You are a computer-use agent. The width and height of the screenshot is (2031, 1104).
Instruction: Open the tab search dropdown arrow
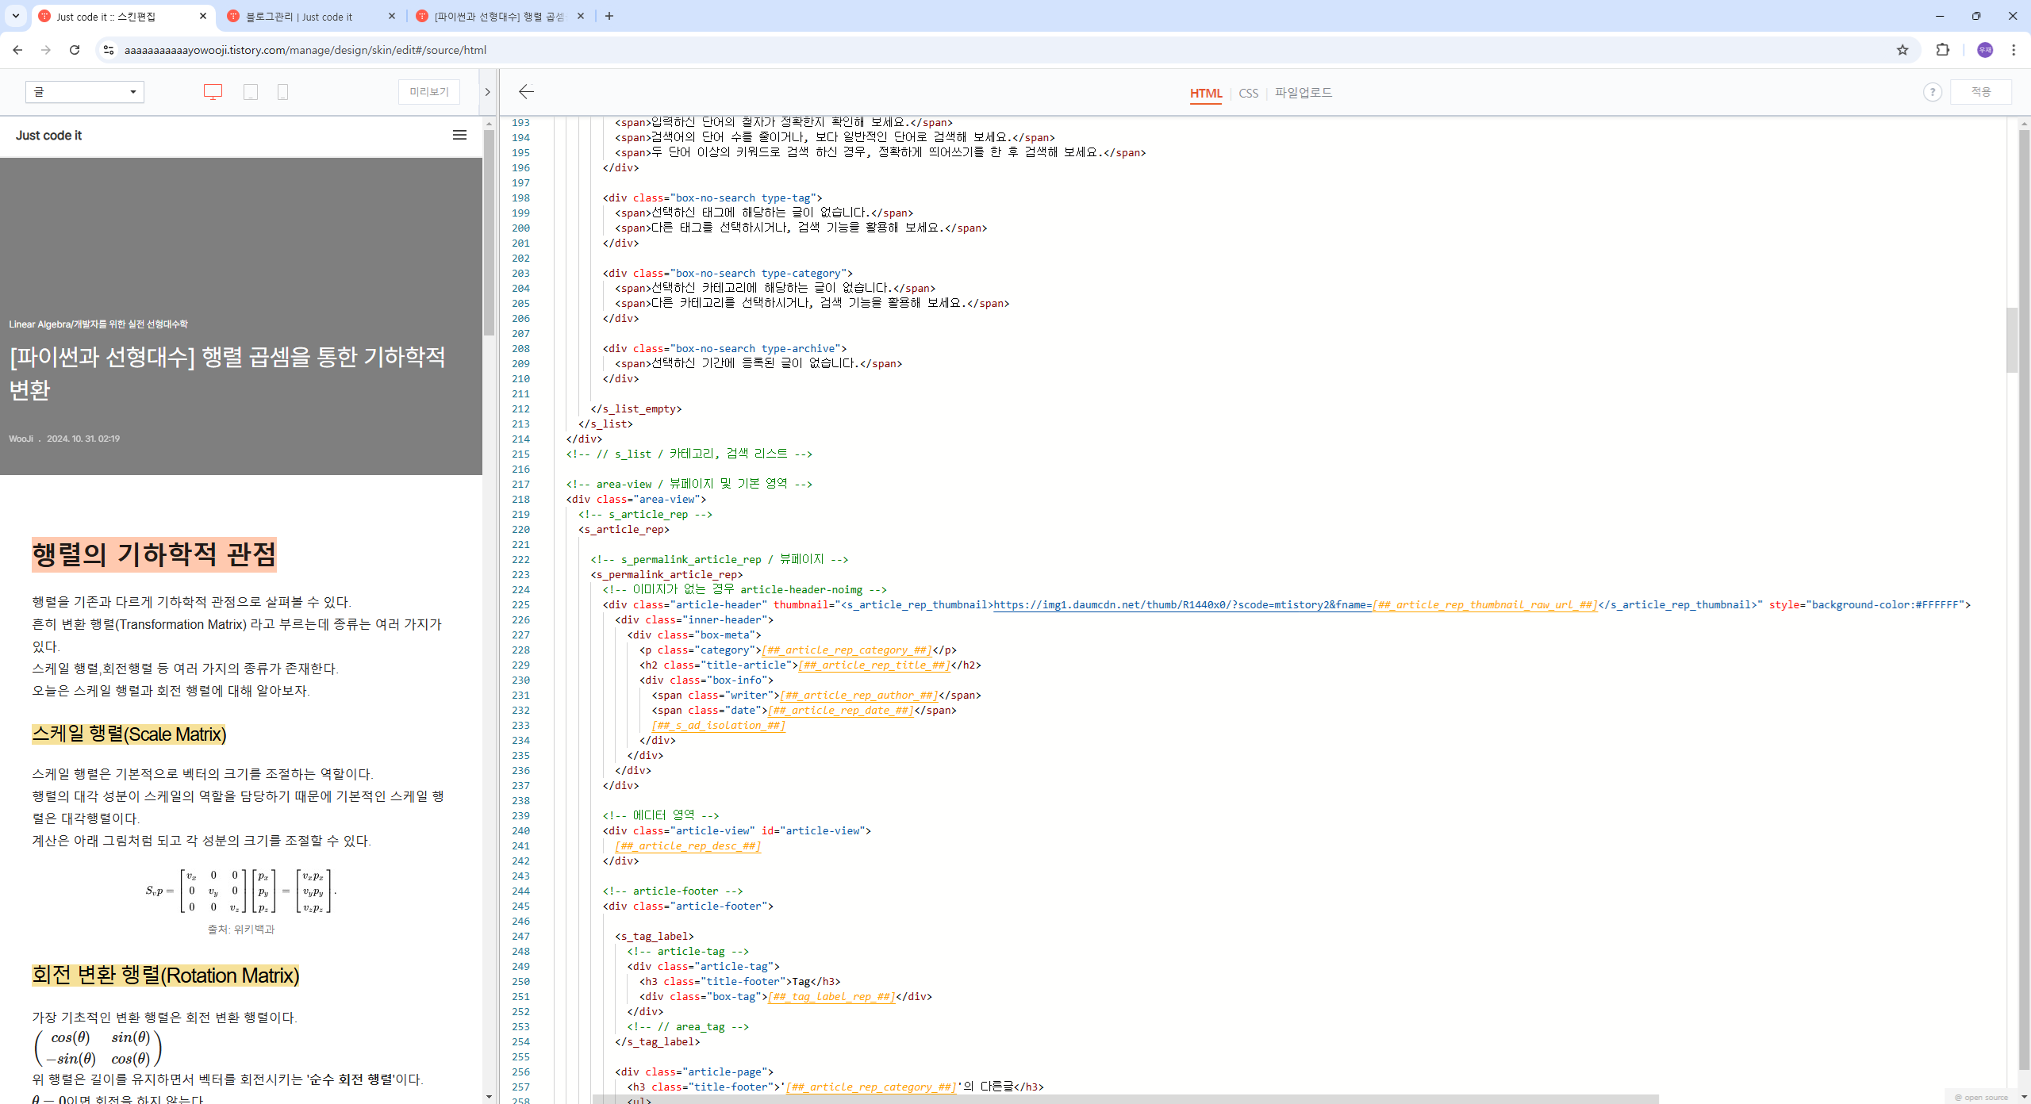tap(15, 16)
